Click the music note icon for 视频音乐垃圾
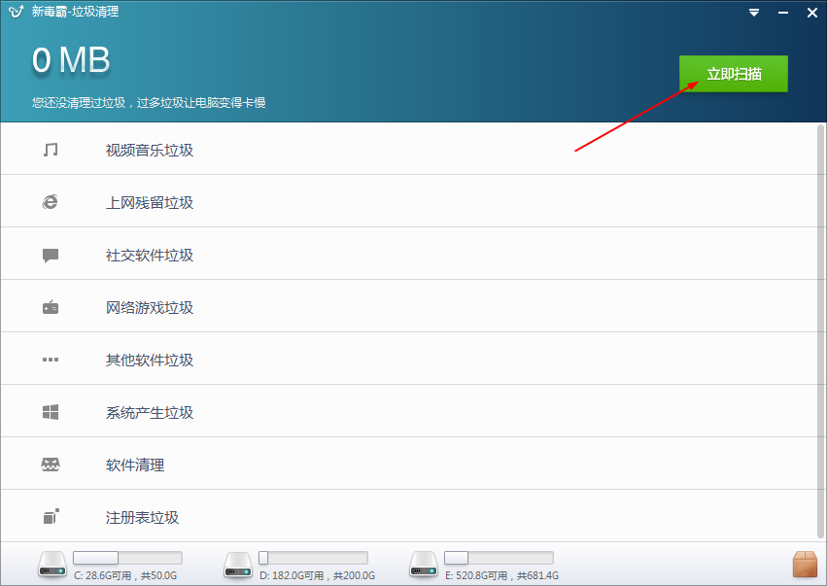The width and height of the screenshot is (827, 586). coord(51,150)
